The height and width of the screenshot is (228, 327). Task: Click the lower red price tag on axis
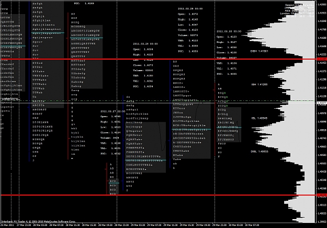pyautogui.click(x=321, y=195)
